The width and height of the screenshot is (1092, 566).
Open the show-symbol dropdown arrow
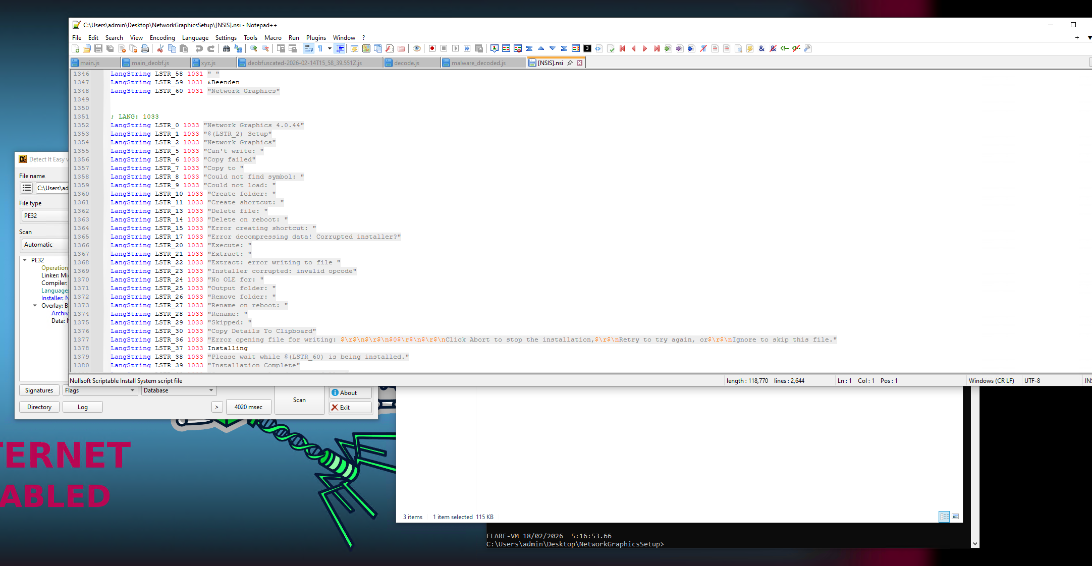coord(330,48)
